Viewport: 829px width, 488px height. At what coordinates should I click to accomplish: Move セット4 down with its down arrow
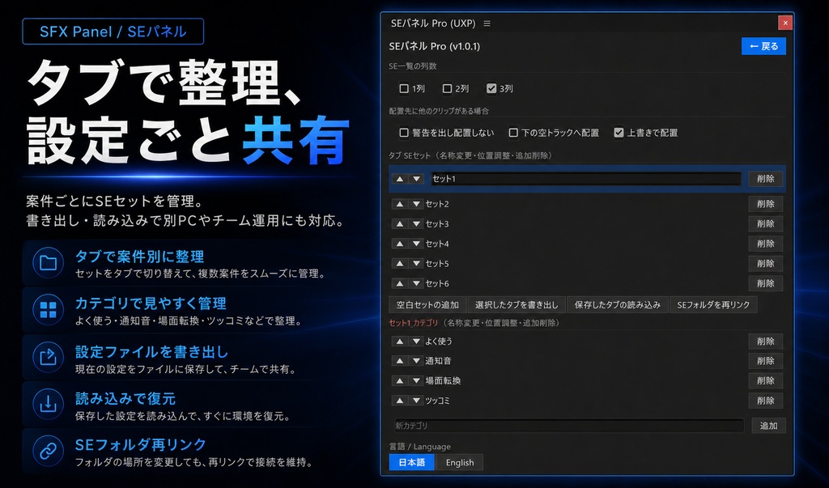coord(417,244)
